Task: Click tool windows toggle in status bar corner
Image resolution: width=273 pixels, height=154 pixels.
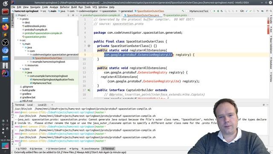Action: coord(12,152)
